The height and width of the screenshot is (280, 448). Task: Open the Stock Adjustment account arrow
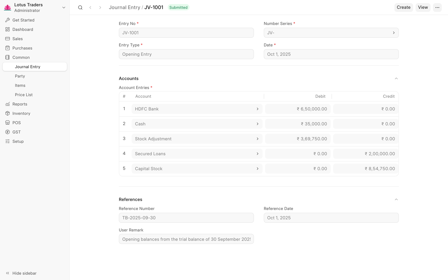pyautogui.click(x=258, y=139)
